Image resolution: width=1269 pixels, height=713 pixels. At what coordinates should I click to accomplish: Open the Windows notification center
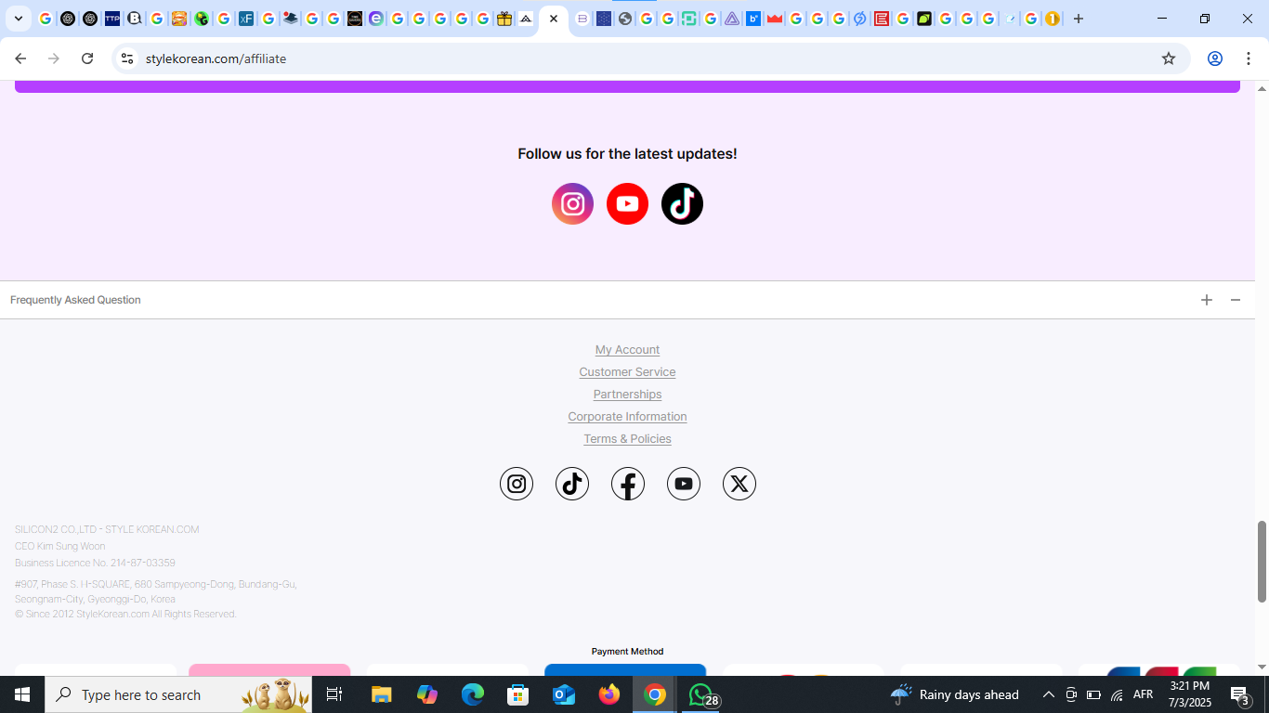(x=1240, y=694)
